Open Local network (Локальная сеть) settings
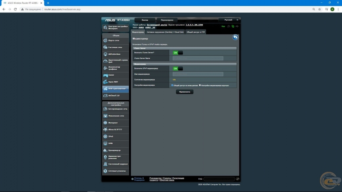342x192 pixels. click(x=115, y=116)
